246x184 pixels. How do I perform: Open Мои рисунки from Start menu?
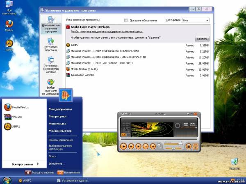tap(57, 116)
